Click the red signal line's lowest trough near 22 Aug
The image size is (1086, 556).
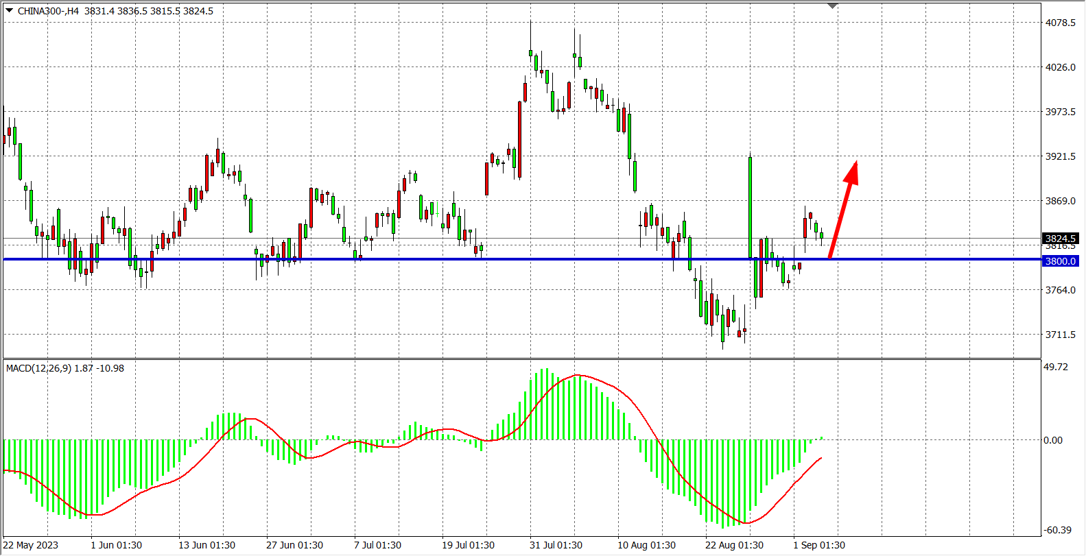746,523
